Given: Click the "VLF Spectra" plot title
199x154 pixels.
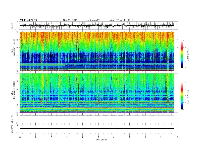Looking at the screenshot, I should pyautogui.click(x=28, y=20).
